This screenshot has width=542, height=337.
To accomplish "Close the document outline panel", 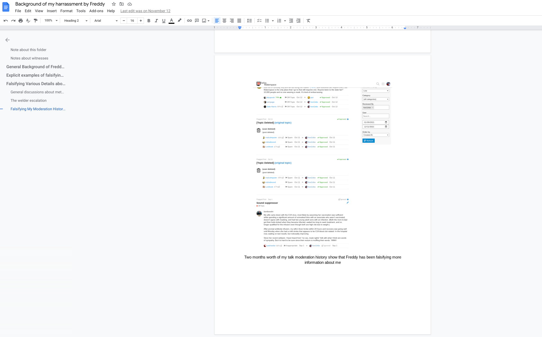I will 7,40.
